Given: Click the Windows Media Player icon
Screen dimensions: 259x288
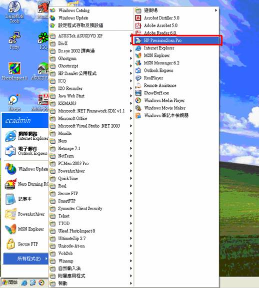Looking at the screenshot, I should click(138, 100).
